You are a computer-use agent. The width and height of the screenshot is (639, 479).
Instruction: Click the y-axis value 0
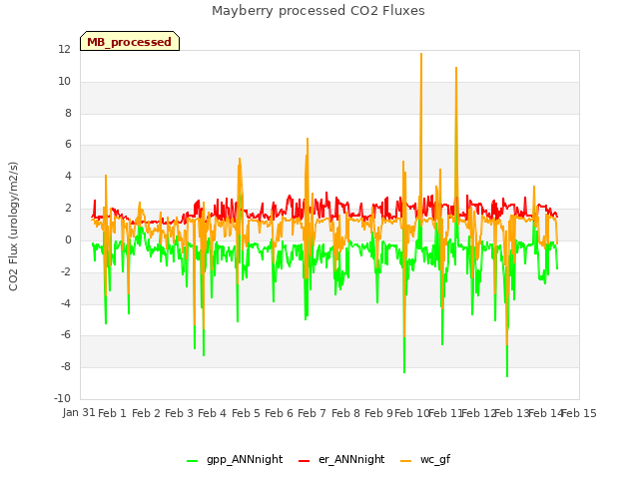pos(68,240)
